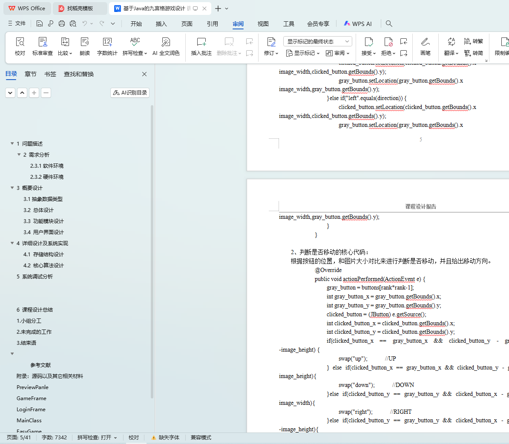
Task: Click the search magnifier icon
Action: [x=389, y=24]
